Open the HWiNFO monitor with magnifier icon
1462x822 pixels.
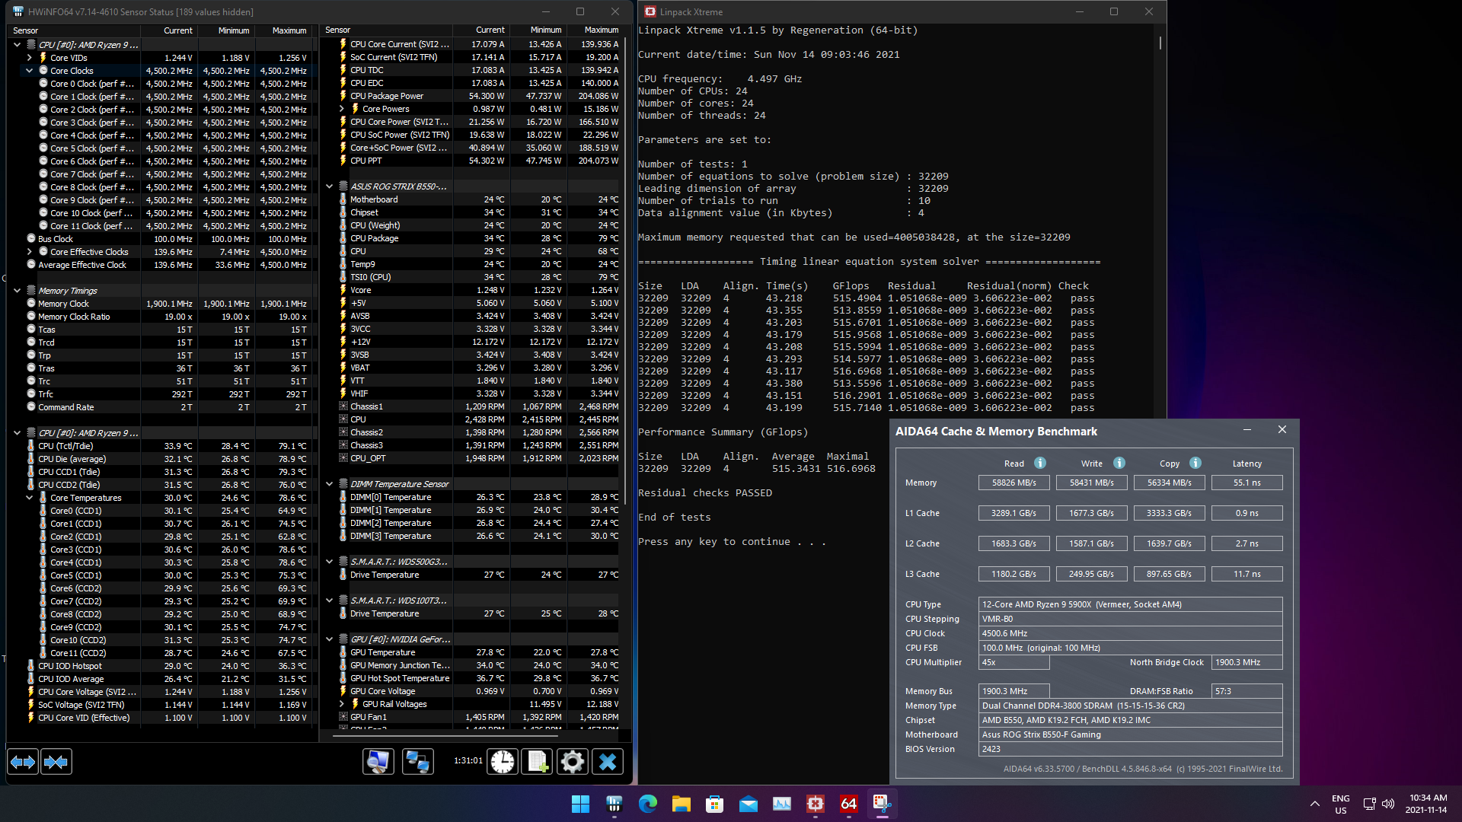378,762
